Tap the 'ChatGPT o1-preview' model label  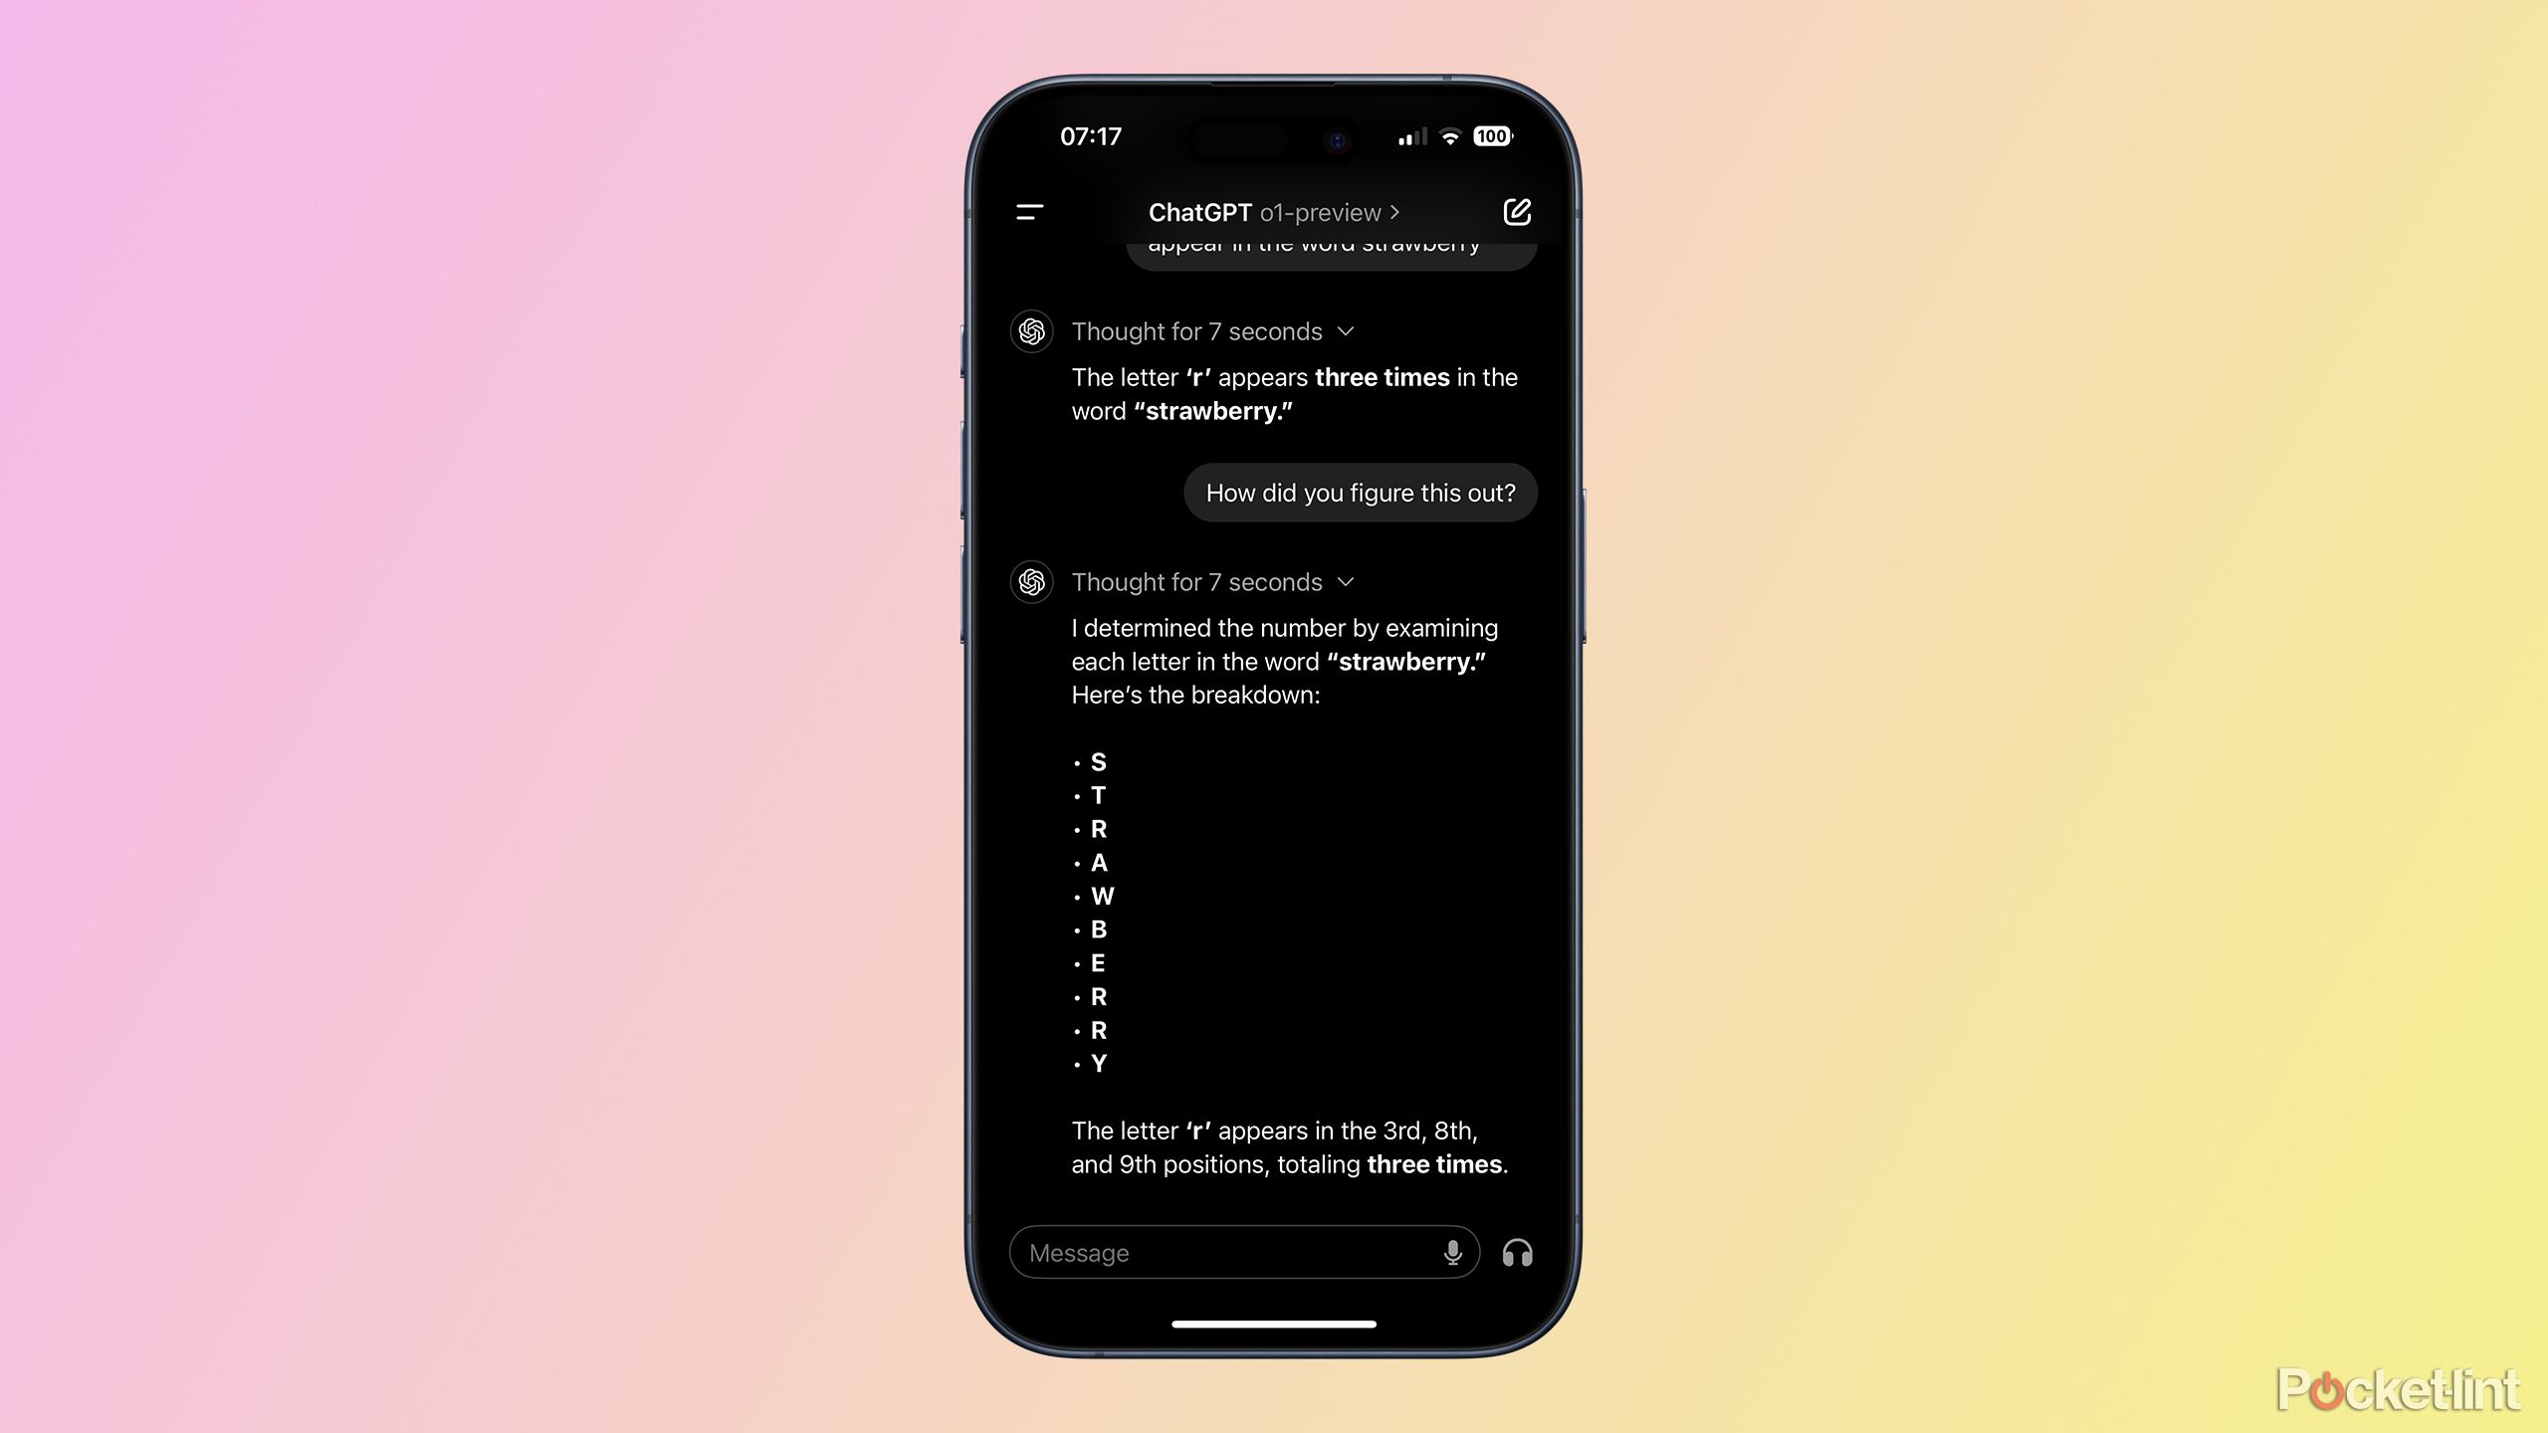point(1272,212)
